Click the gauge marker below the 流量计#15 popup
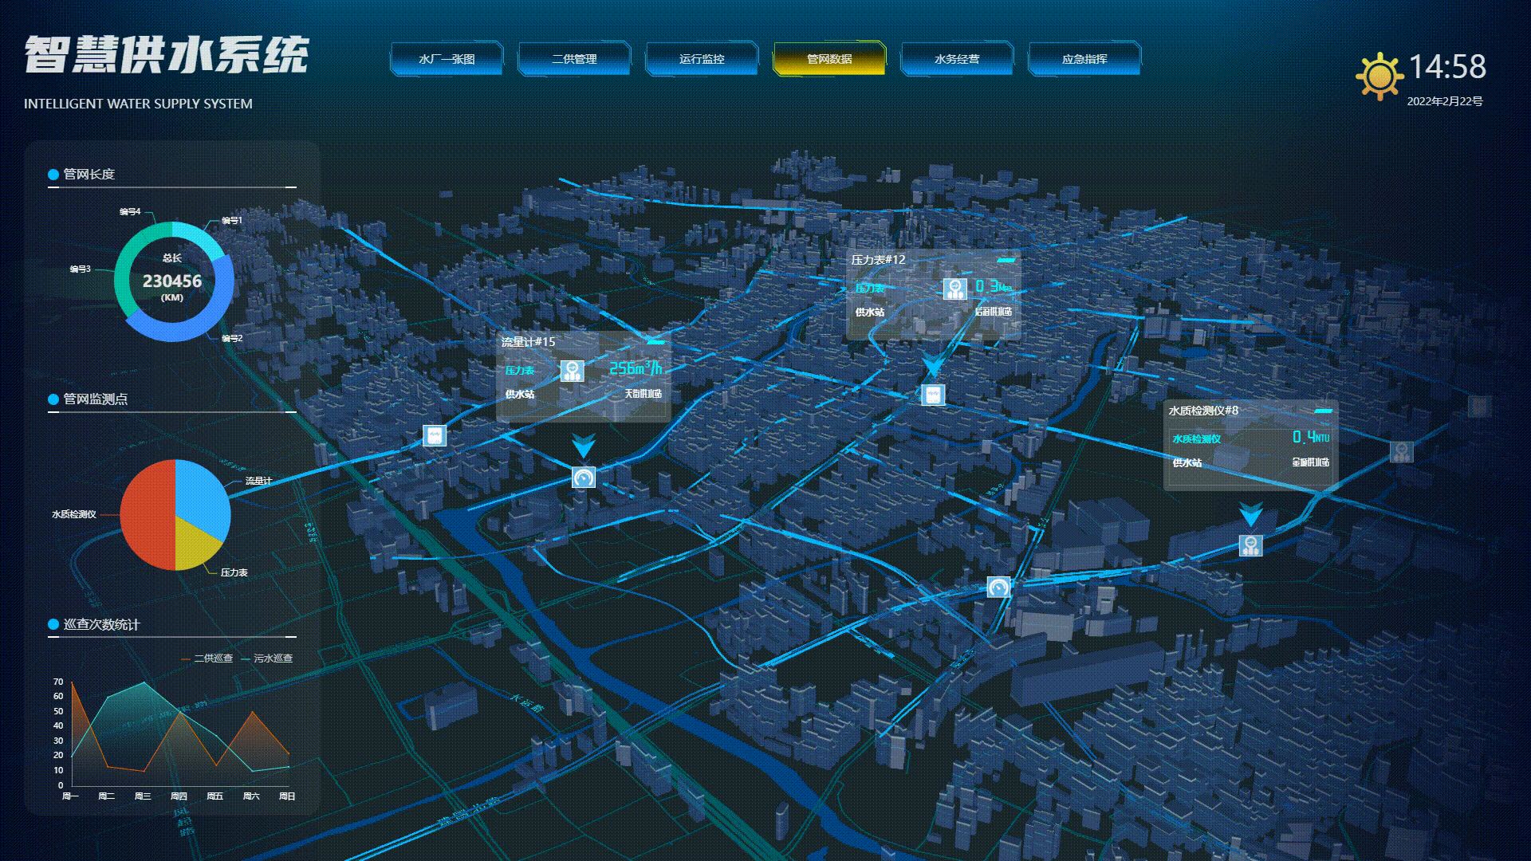The width and height of the screenshot is (1531, 861). pyautogui.click(x=584, y=478)
